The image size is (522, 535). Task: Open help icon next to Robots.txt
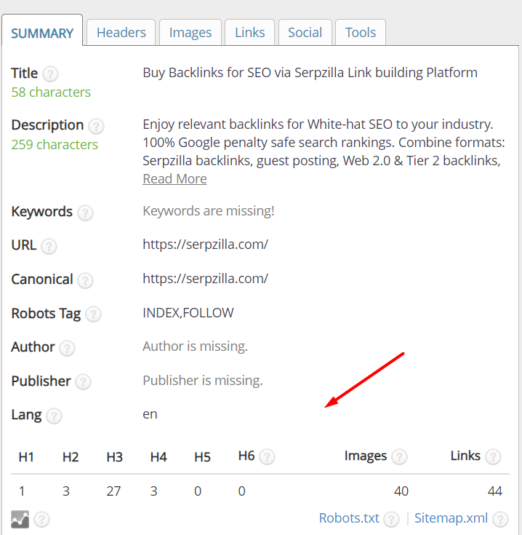[x=391, y=519]
